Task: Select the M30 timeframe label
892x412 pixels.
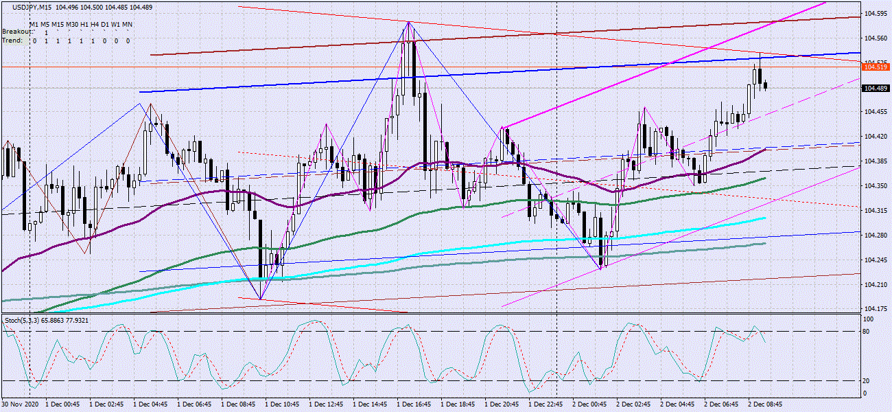Action: tap(72, 24)
